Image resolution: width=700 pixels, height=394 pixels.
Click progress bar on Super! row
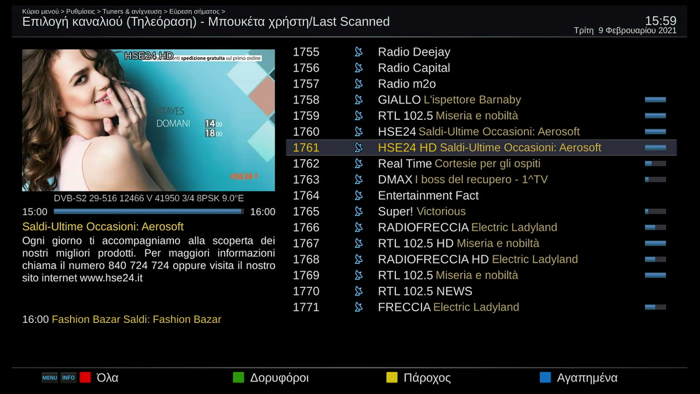[x=655, y=211]
